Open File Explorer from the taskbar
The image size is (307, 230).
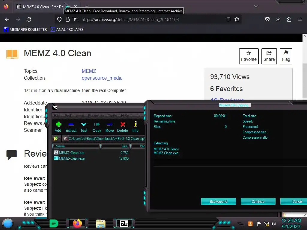101,224
